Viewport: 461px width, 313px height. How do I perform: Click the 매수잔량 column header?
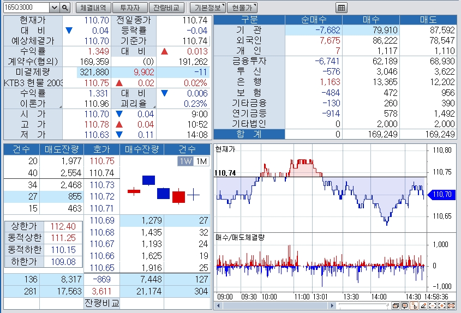(142, 149)
